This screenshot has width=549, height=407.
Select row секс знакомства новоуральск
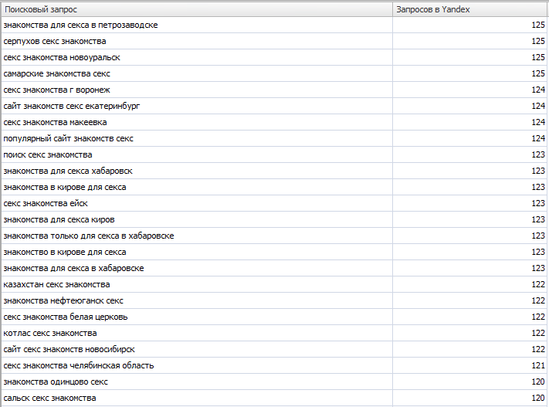click(x=274, y=57)
